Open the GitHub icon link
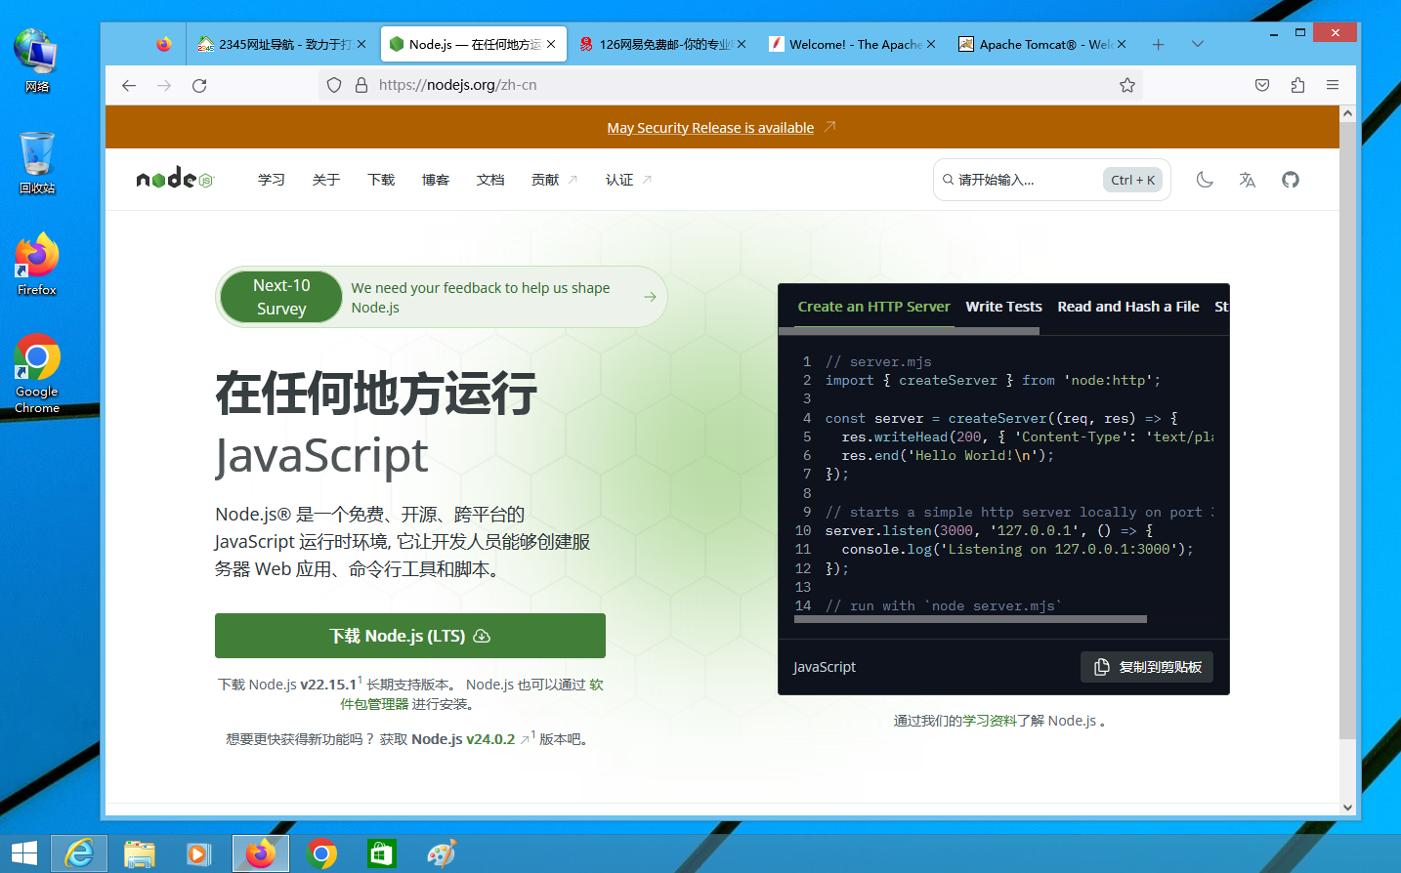Image resolution: width=1401 pixels, height=873 pixels. click(x=1291, y=180)
